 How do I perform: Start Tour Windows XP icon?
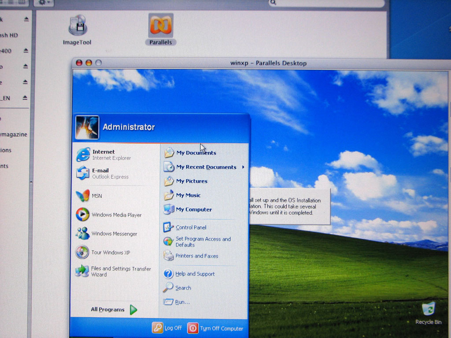pyautogui.click(x=82, y=252)
